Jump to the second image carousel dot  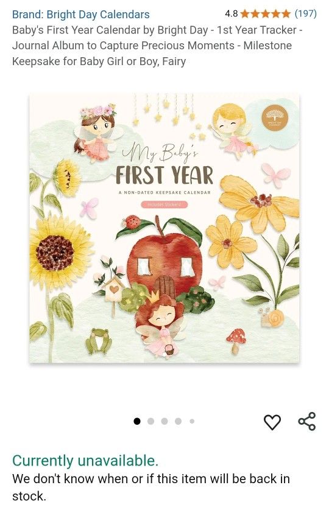pos(150,421)
